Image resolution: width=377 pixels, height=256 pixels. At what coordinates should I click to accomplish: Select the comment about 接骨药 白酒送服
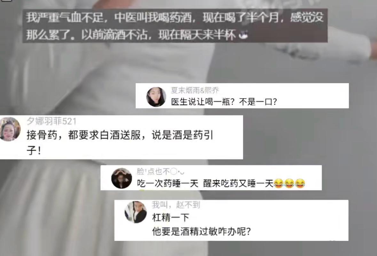point(120,143)
